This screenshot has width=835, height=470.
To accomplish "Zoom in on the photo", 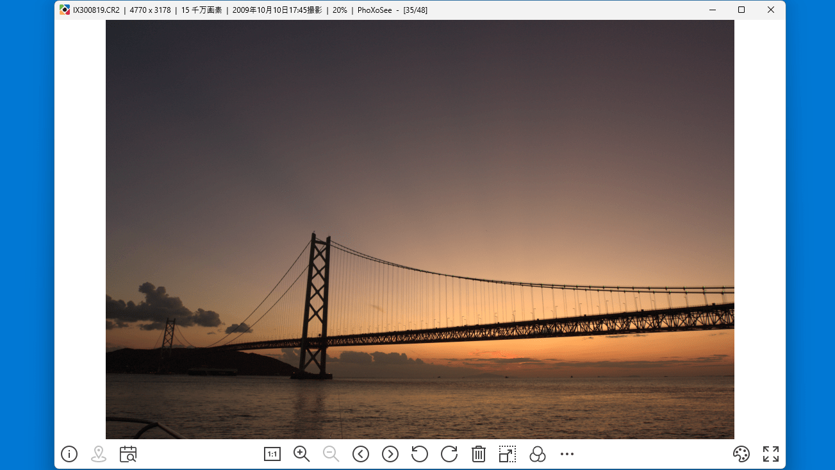I will (x=301, y=454).
